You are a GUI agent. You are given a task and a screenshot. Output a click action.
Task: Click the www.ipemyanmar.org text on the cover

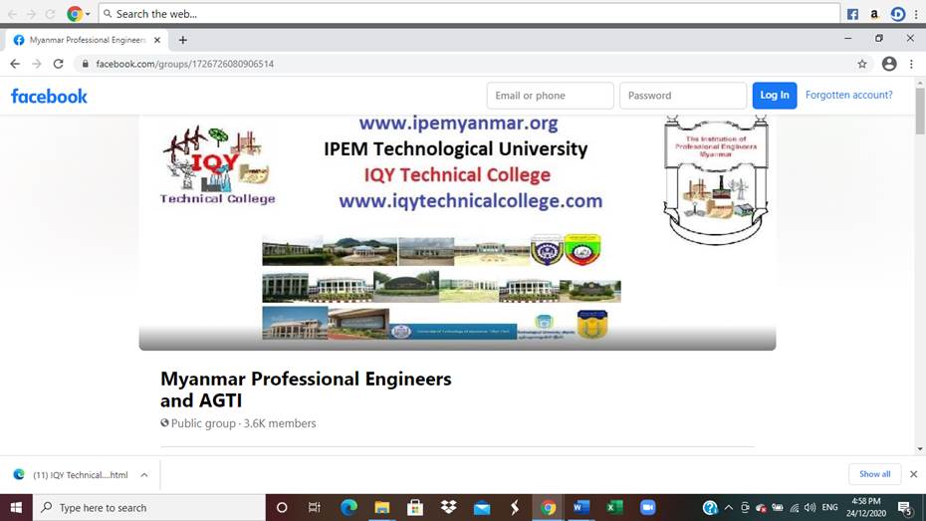tap(458, 124)
